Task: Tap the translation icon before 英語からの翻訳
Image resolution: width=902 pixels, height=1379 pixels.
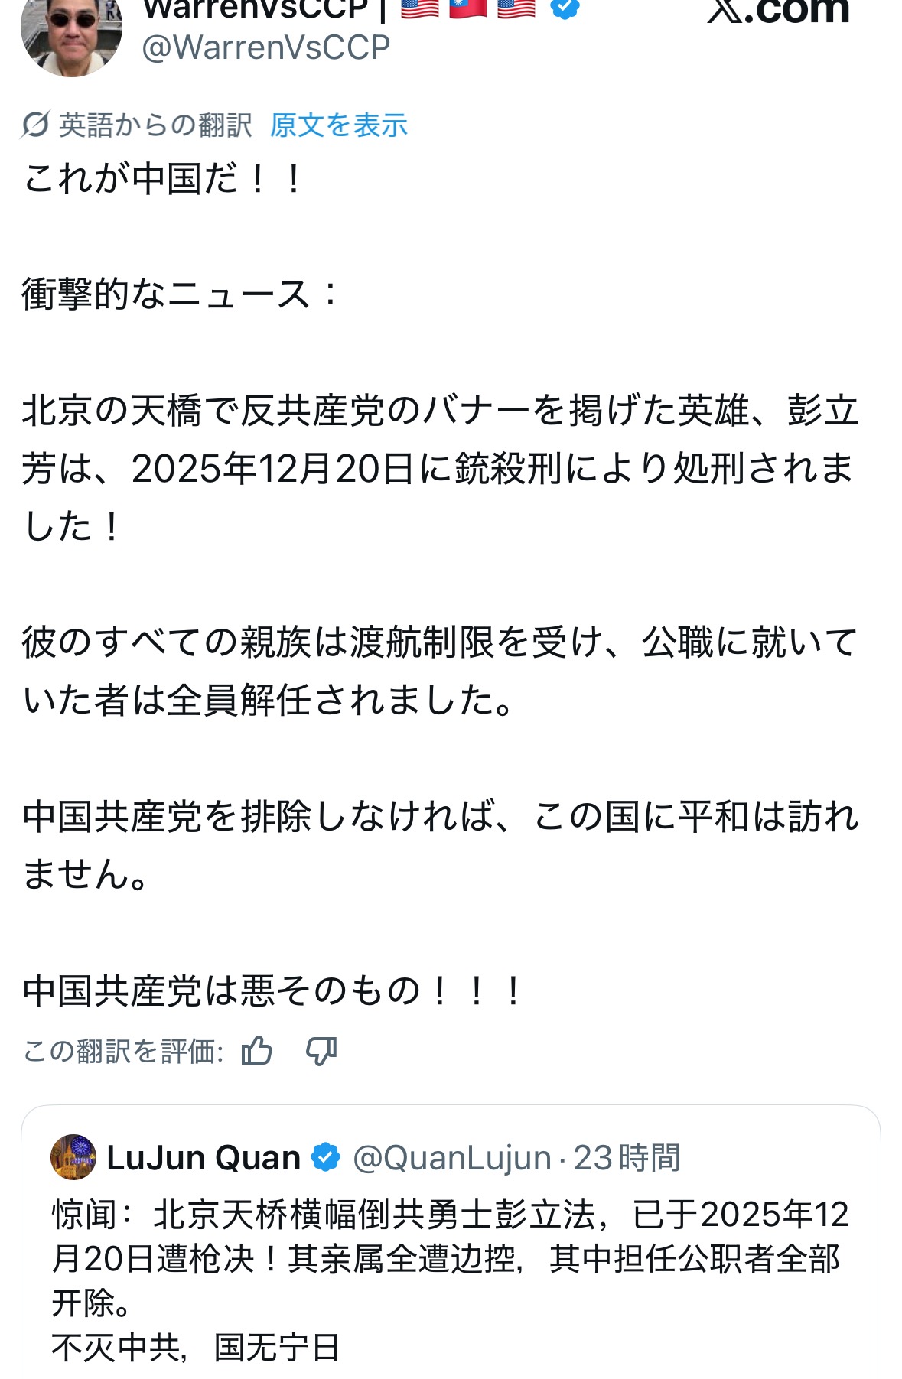Action: coord(35,125)
